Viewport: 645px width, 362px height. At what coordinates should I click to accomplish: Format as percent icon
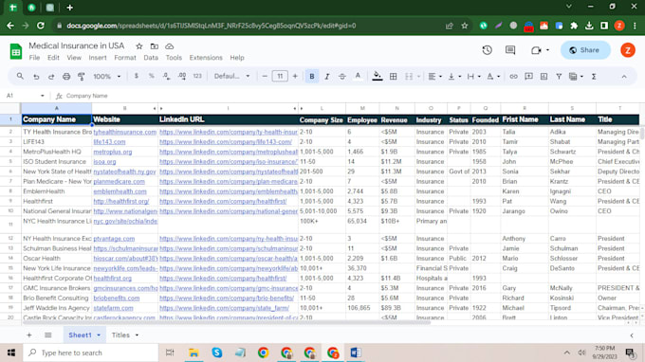coord(152,76)
